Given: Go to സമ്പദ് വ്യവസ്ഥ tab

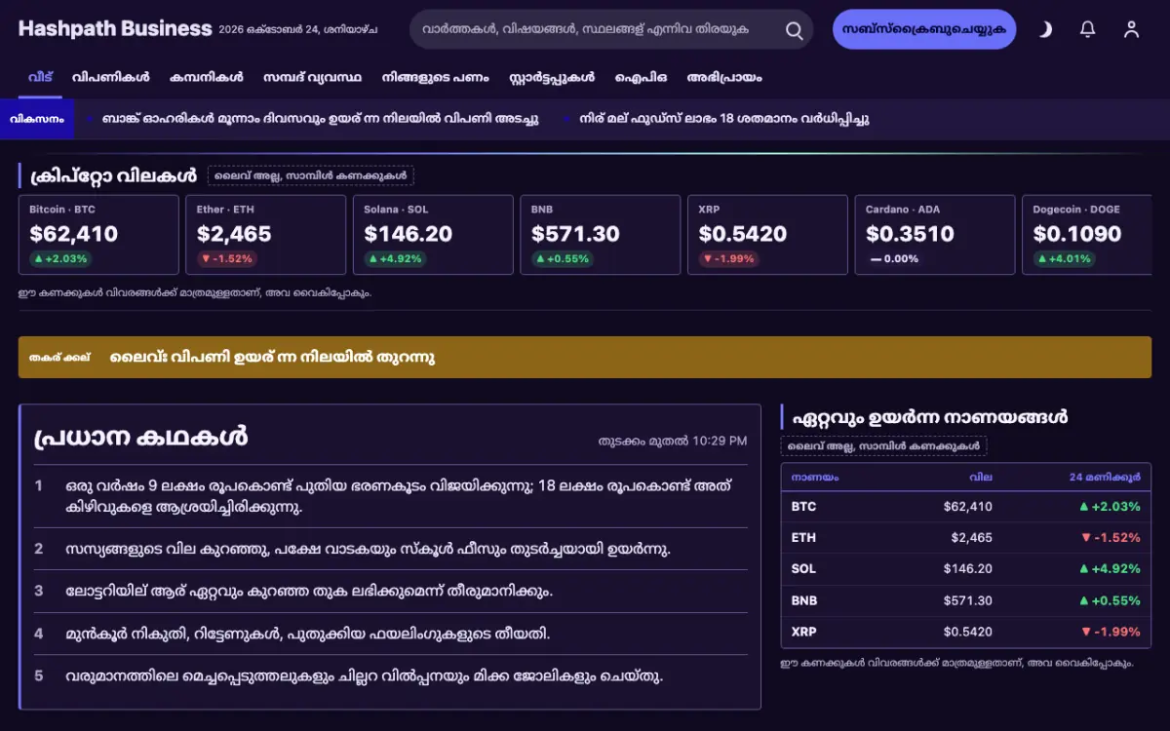Looking at the screenshot, I should [x=312, y=77].
